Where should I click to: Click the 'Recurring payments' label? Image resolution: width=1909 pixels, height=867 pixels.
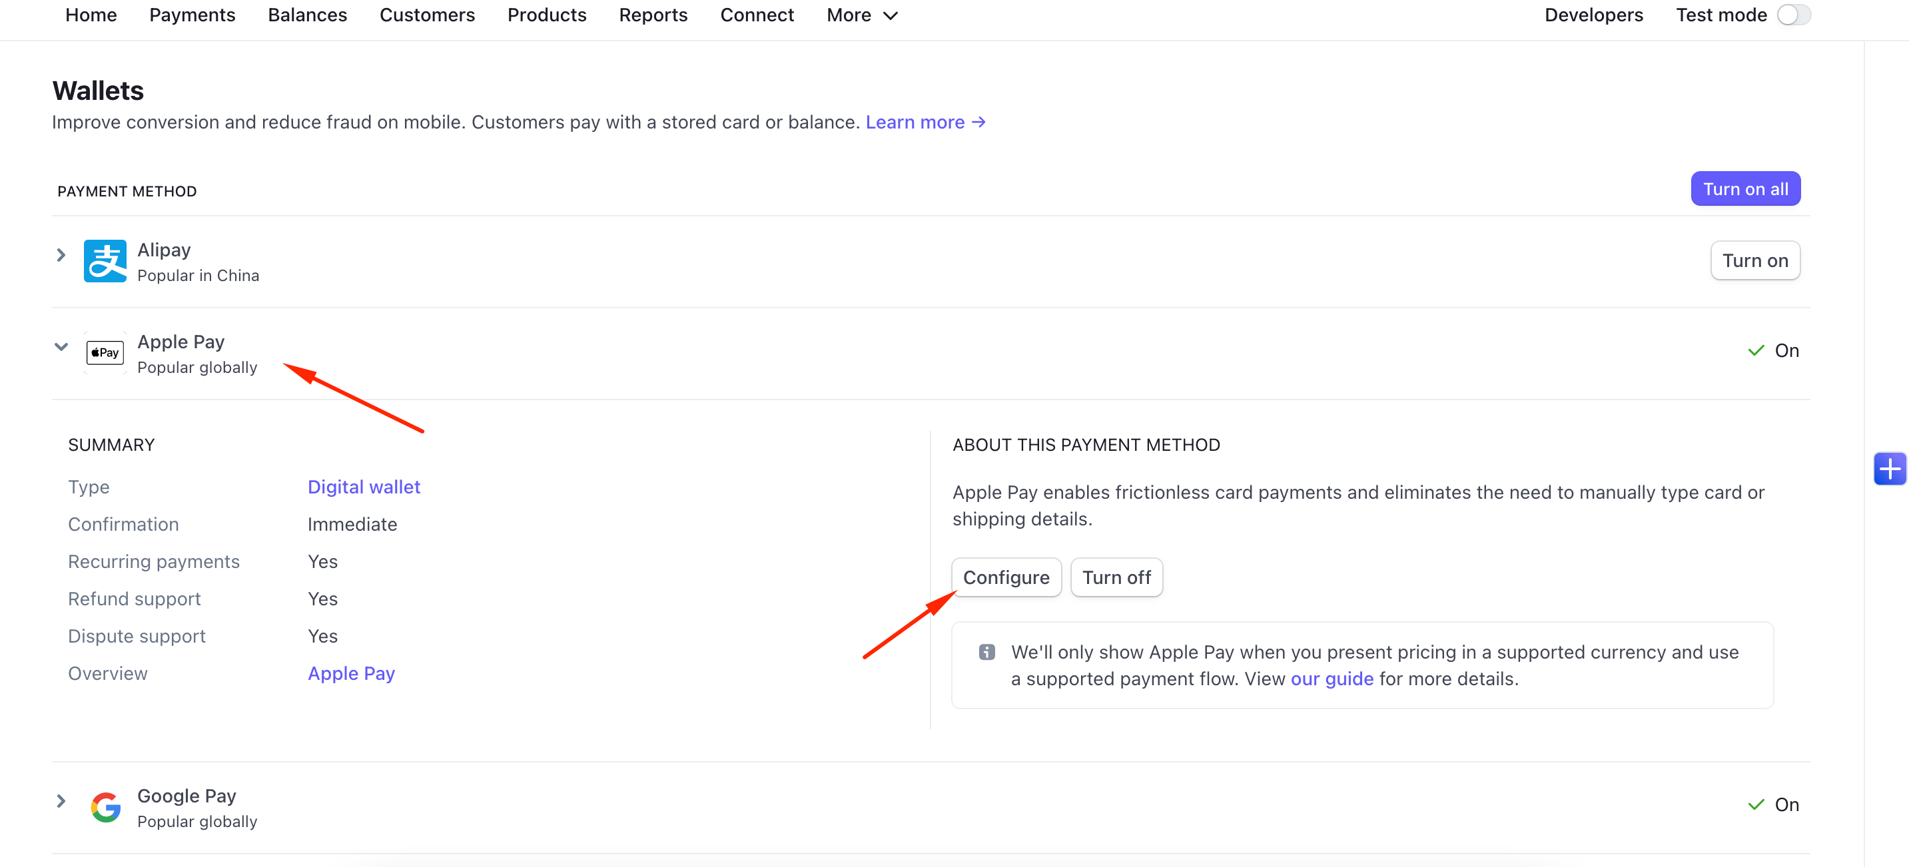click(153, 562)
